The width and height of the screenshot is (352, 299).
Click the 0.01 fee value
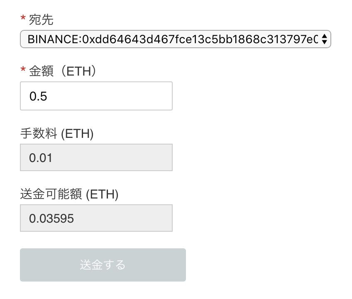[41, 158]
